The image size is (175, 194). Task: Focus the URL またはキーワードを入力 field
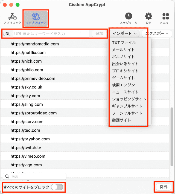click(51, 34)
